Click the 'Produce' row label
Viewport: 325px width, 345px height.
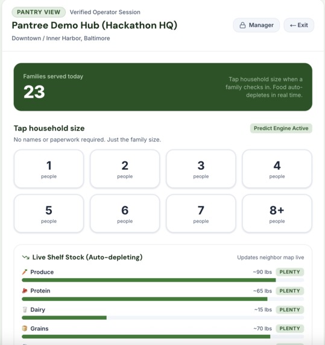click(42, 272)
